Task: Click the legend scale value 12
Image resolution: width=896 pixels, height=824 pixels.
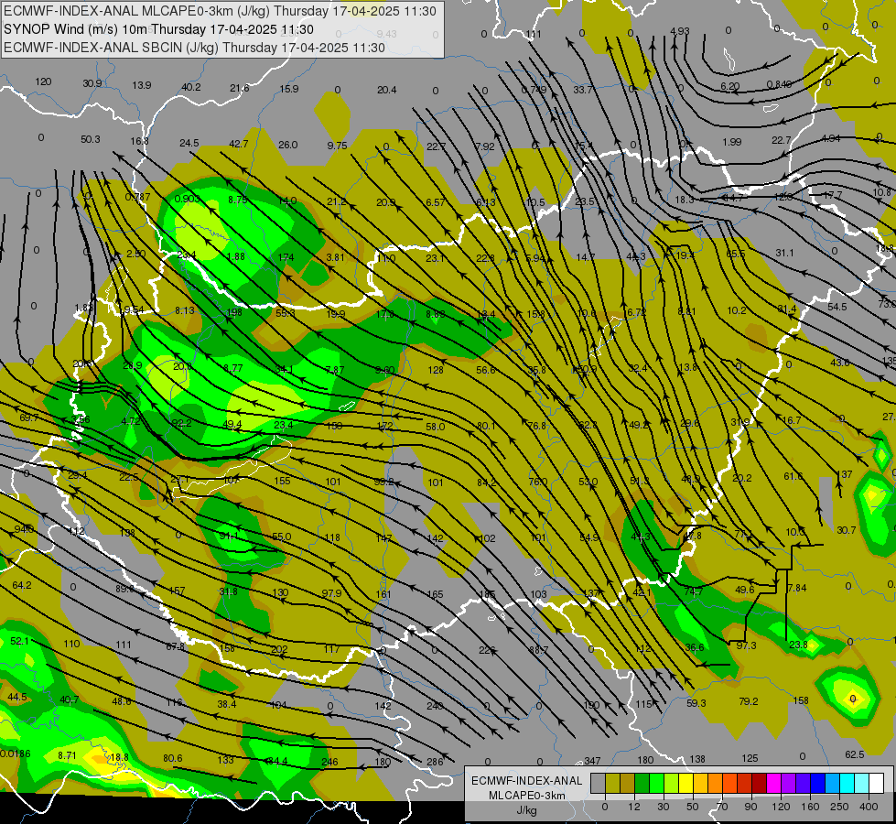Action: 633,807
